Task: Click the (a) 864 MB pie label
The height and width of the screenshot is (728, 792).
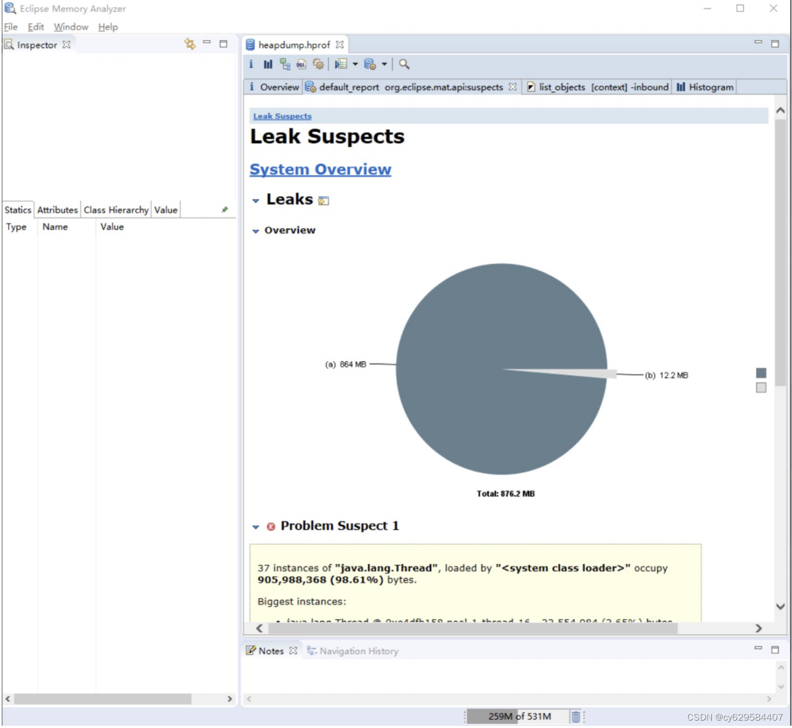Action: [346, 365]
